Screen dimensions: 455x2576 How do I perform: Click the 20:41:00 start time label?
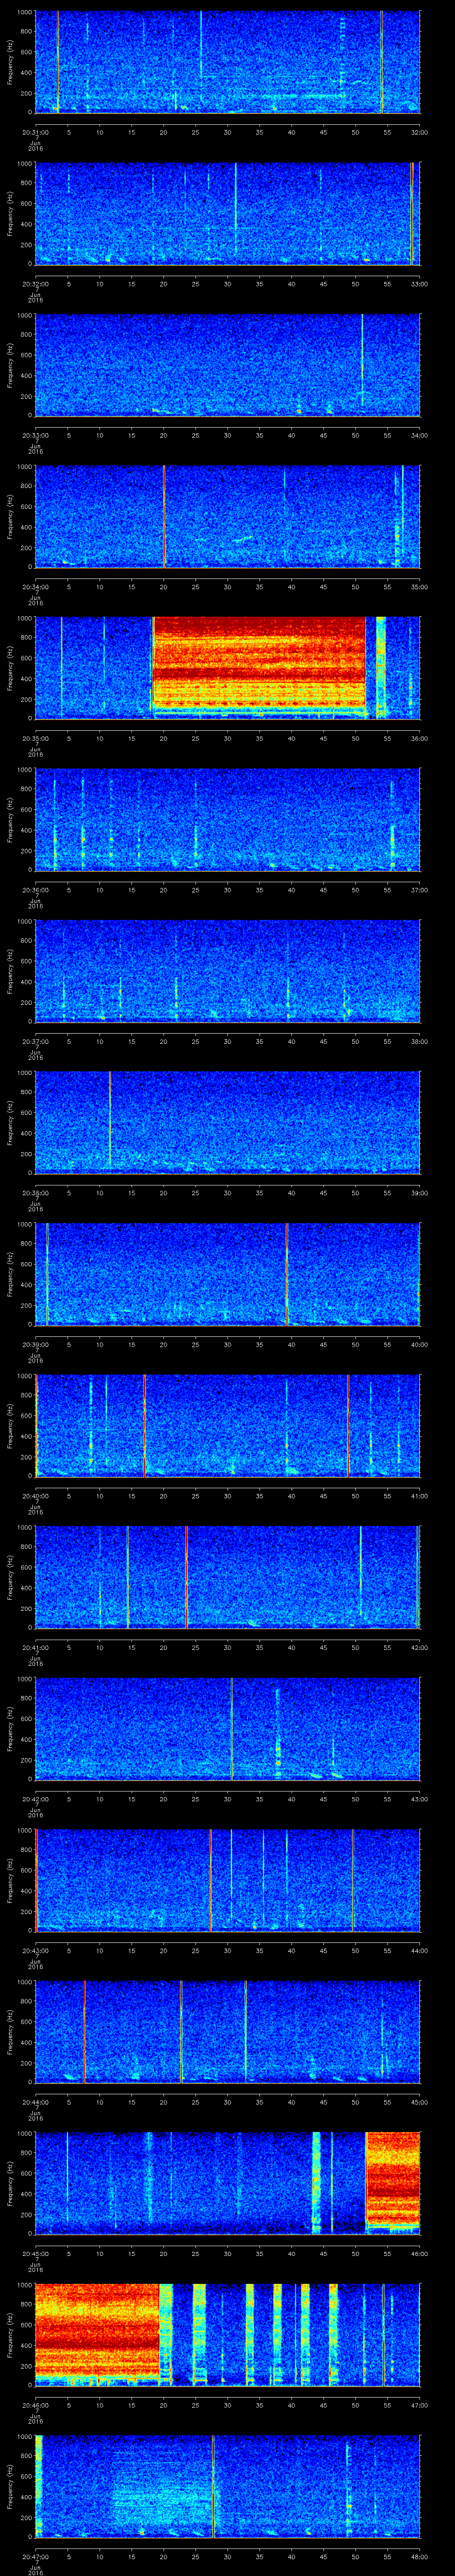point(36,1647)
